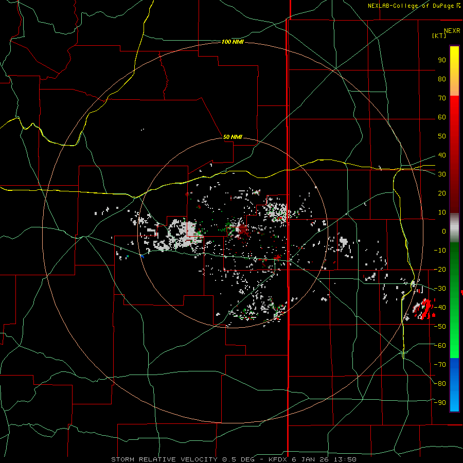Select the -60 scale value
The image size is (463, 463).
[440, 346]
